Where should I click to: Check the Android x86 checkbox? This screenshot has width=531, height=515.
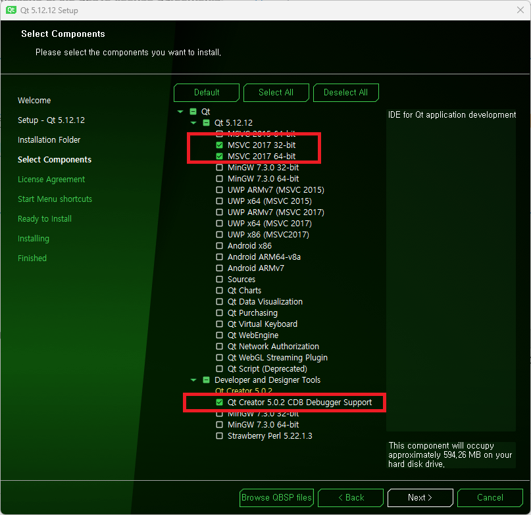tap(220, 245)
